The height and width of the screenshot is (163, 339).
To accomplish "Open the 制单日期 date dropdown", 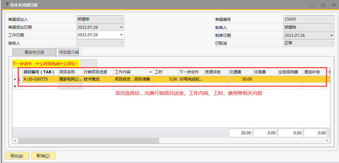I will click(x=331, y=35).
